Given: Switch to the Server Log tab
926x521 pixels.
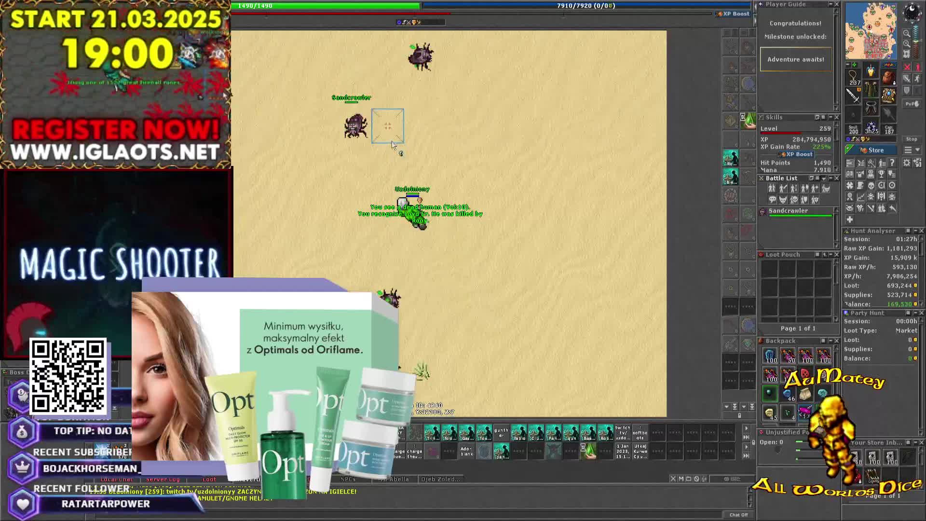Looking at the screenshot, I should pyautogui.click(x=163, y=479).
